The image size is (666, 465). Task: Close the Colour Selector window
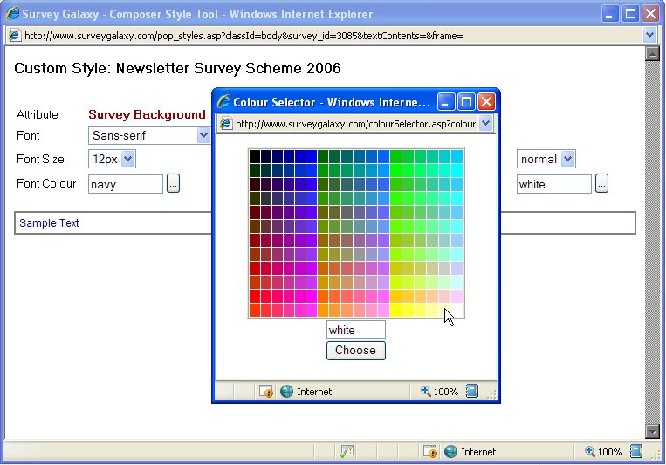pyautogui.click(x=486, y=102)
